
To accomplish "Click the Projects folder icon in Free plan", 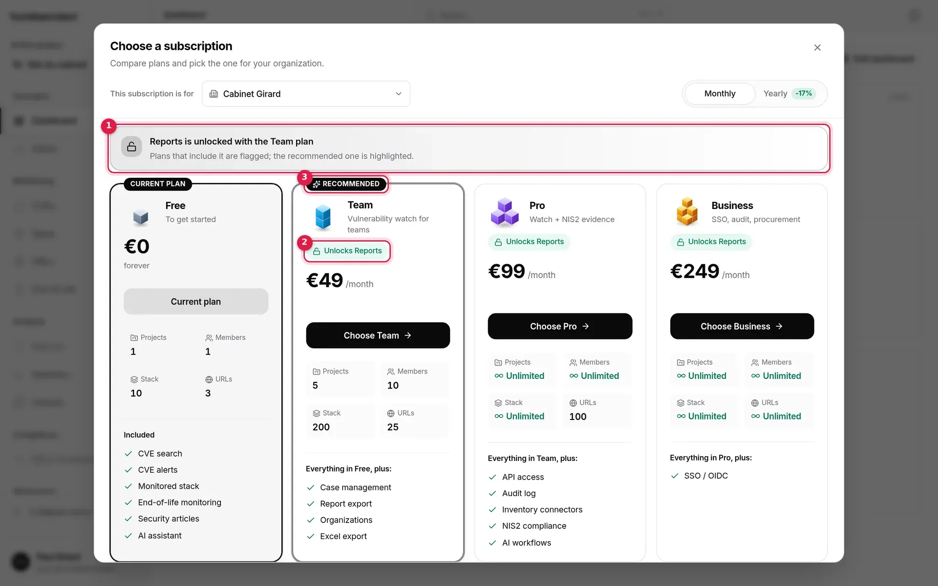I will click(134, 338).
